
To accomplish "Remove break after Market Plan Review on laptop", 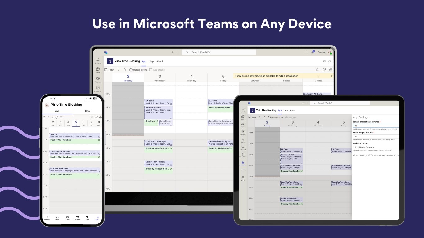I will pos(171,169).
